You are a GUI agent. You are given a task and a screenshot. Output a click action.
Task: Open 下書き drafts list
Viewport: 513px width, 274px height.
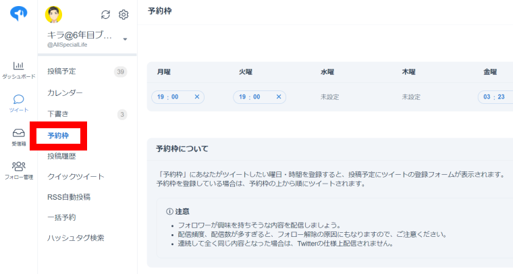[57, 114]
